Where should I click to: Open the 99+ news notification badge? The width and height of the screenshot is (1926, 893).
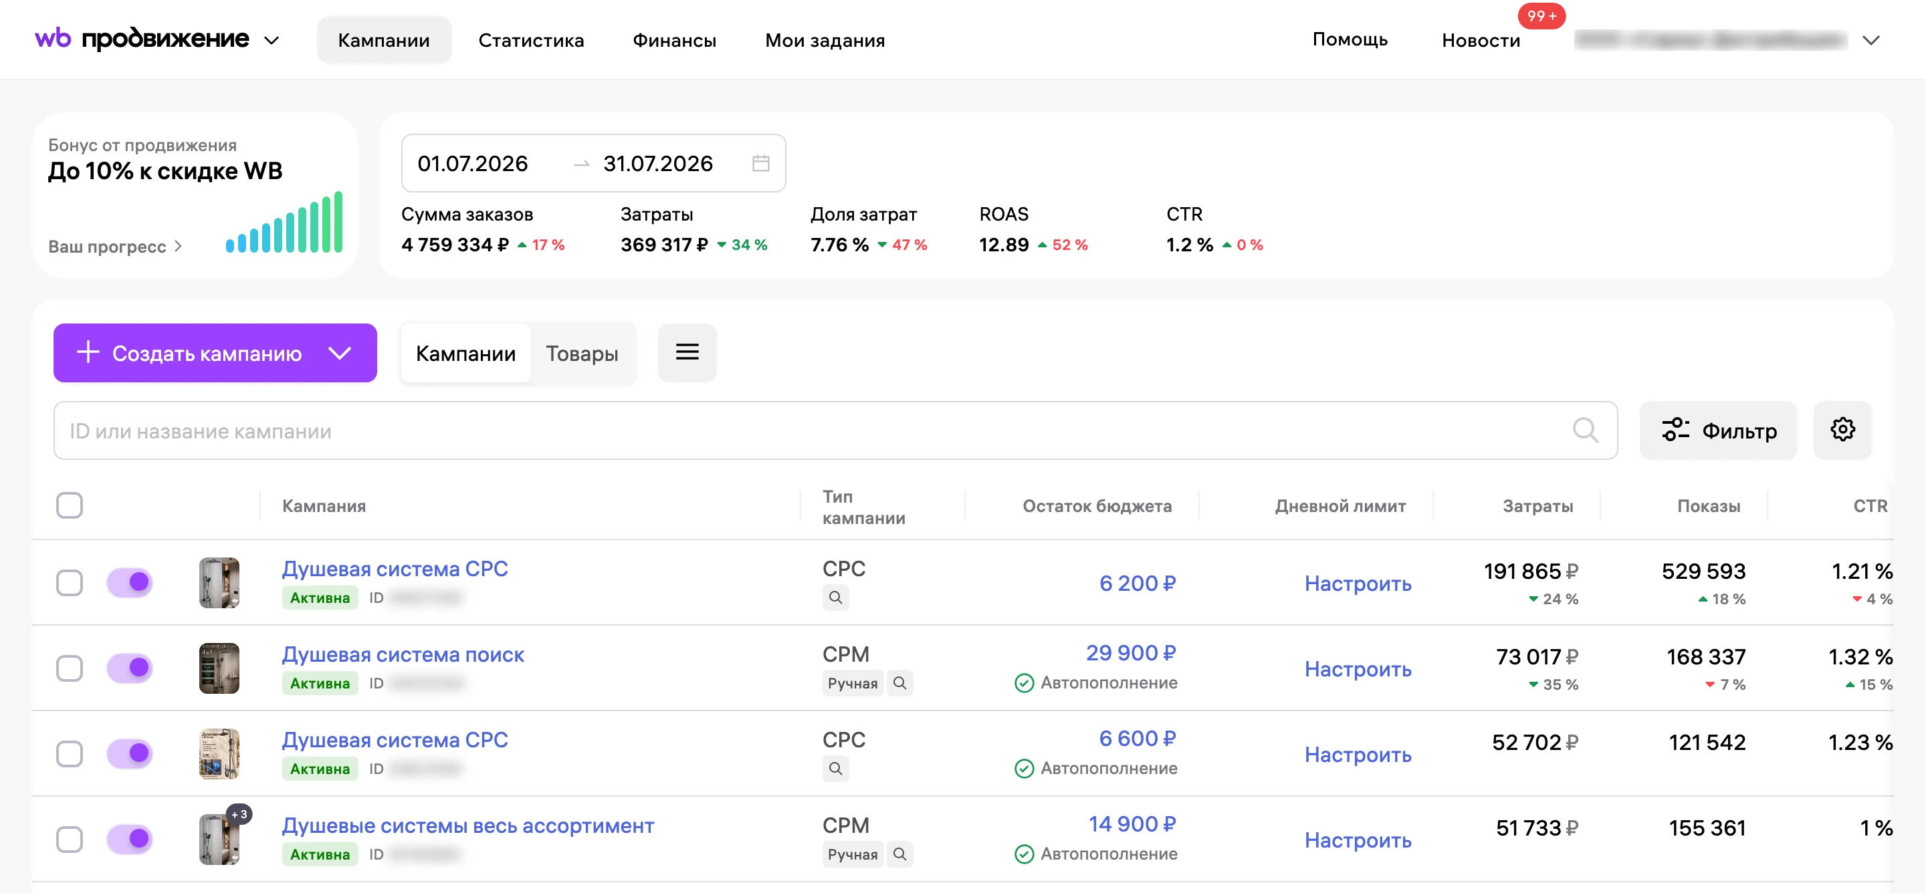click(1541, 15)
